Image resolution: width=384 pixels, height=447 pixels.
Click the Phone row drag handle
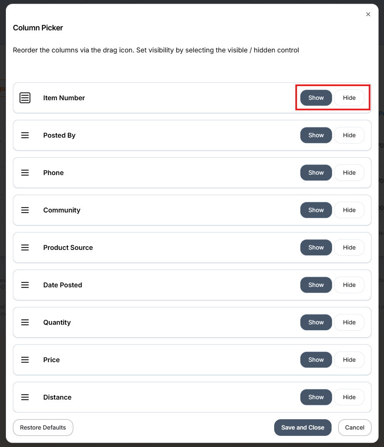(x=25, y=173)
